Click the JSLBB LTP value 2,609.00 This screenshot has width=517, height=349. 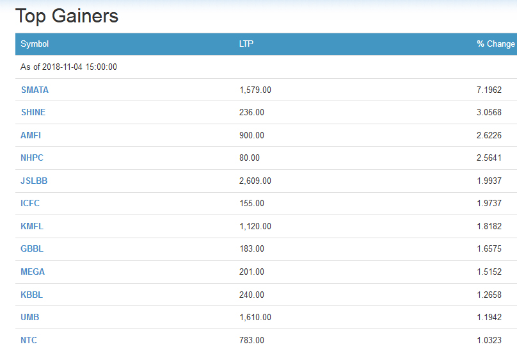(255, 181)
